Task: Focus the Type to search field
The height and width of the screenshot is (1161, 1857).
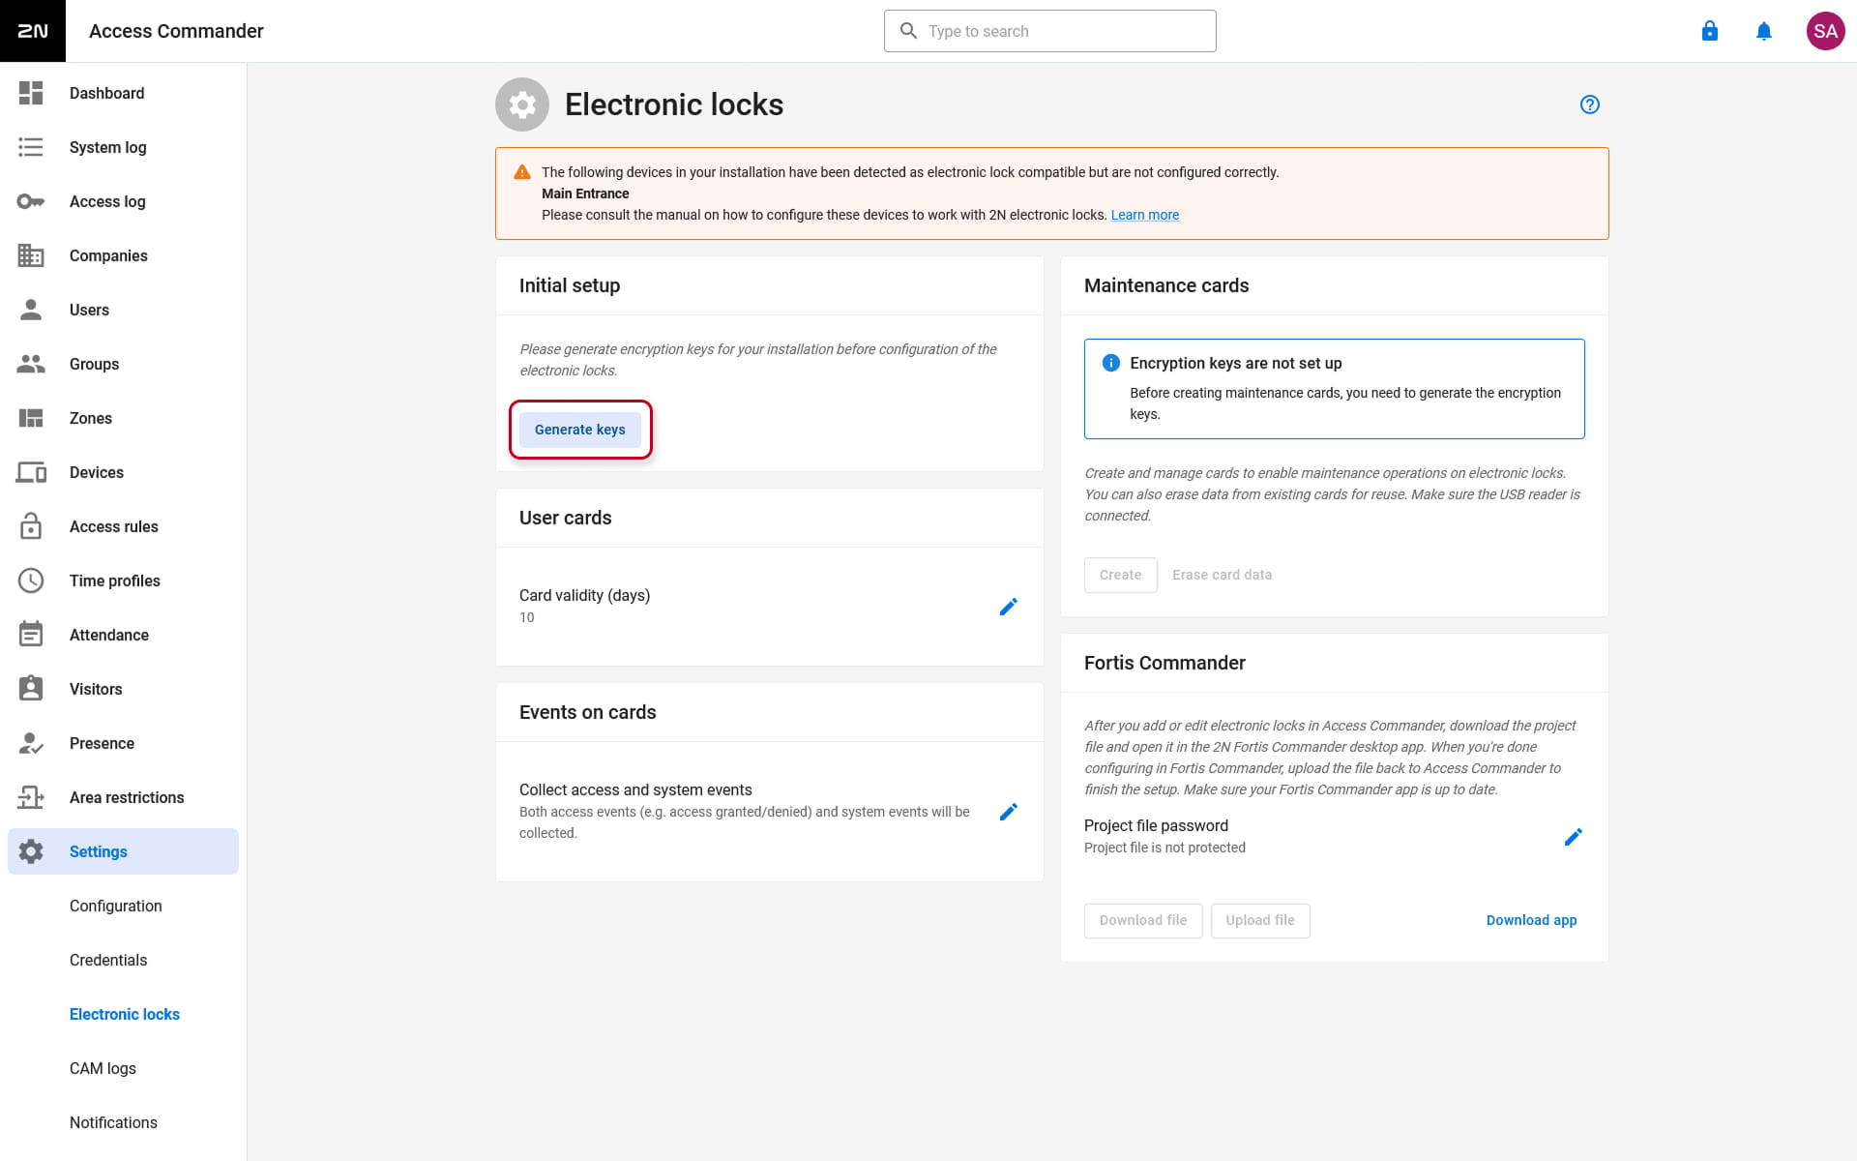Action: point(1050,31)
